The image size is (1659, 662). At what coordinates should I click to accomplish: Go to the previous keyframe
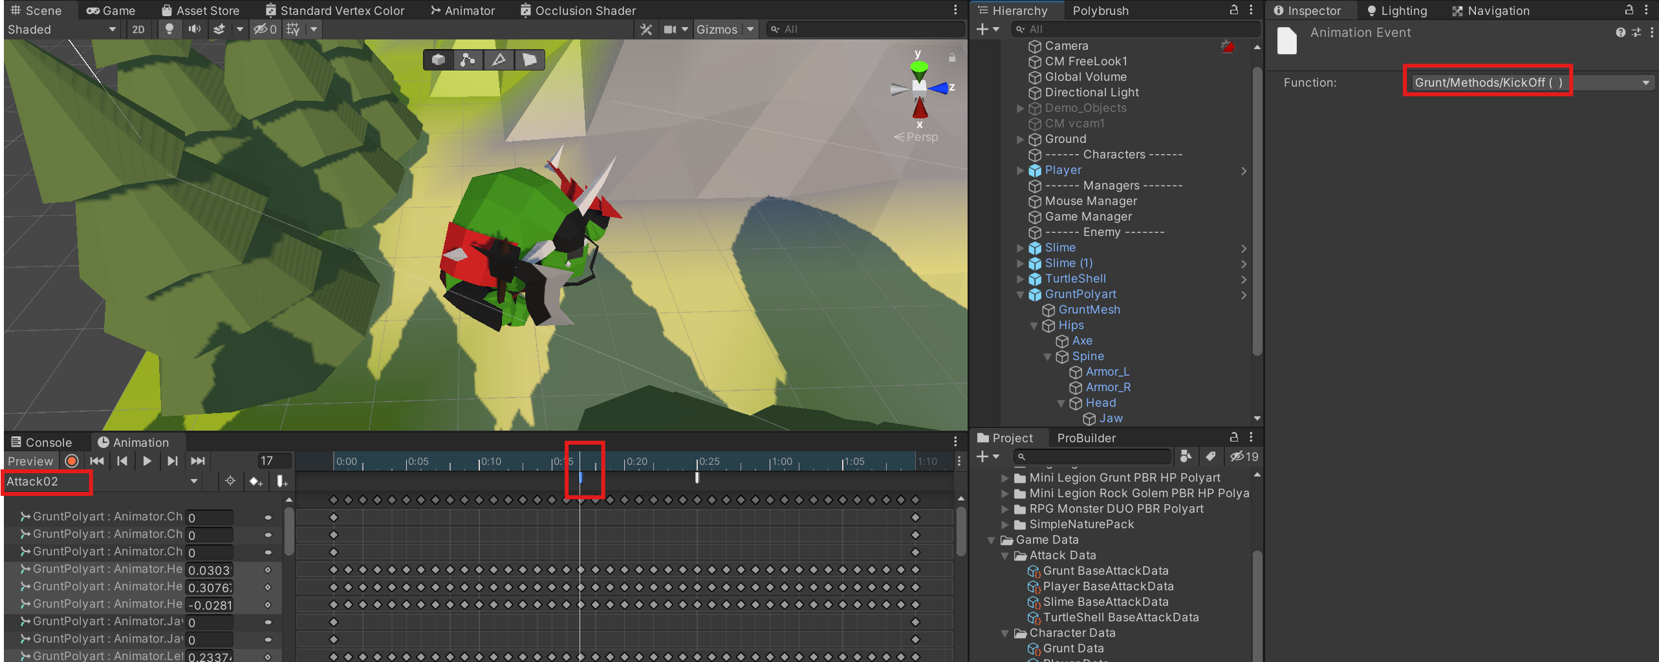tap(122, 461)
